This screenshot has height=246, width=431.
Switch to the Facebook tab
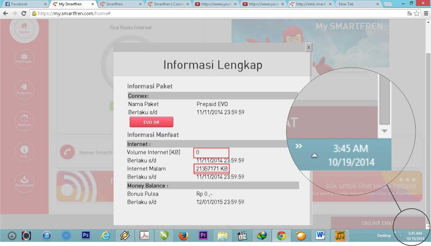[25, 4]
